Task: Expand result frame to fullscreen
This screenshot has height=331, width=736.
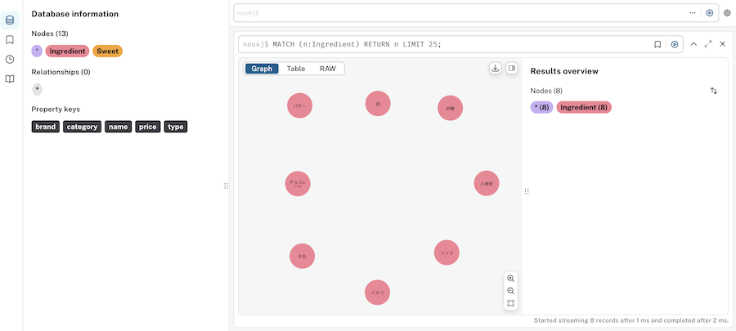Action: (x=708, y=43)
